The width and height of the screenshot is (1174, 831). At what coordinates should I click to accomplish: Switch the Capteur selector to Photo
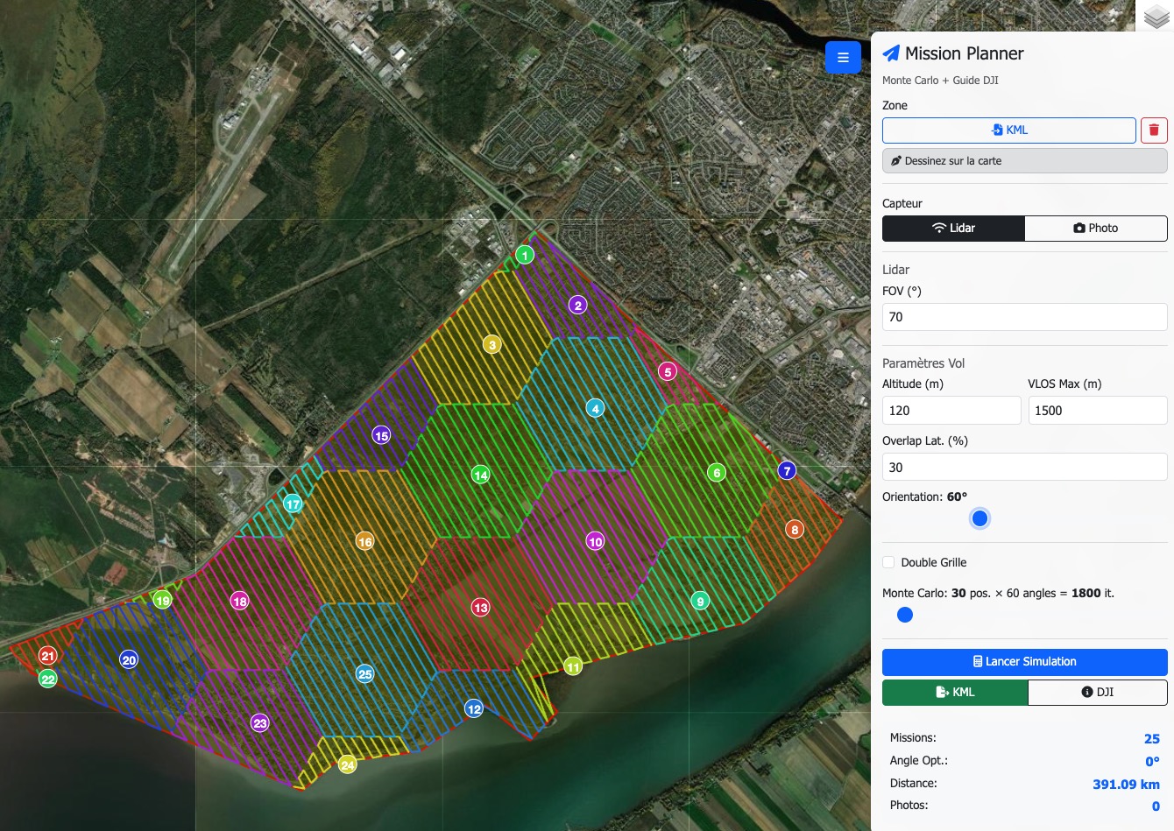pos(1096,229)
